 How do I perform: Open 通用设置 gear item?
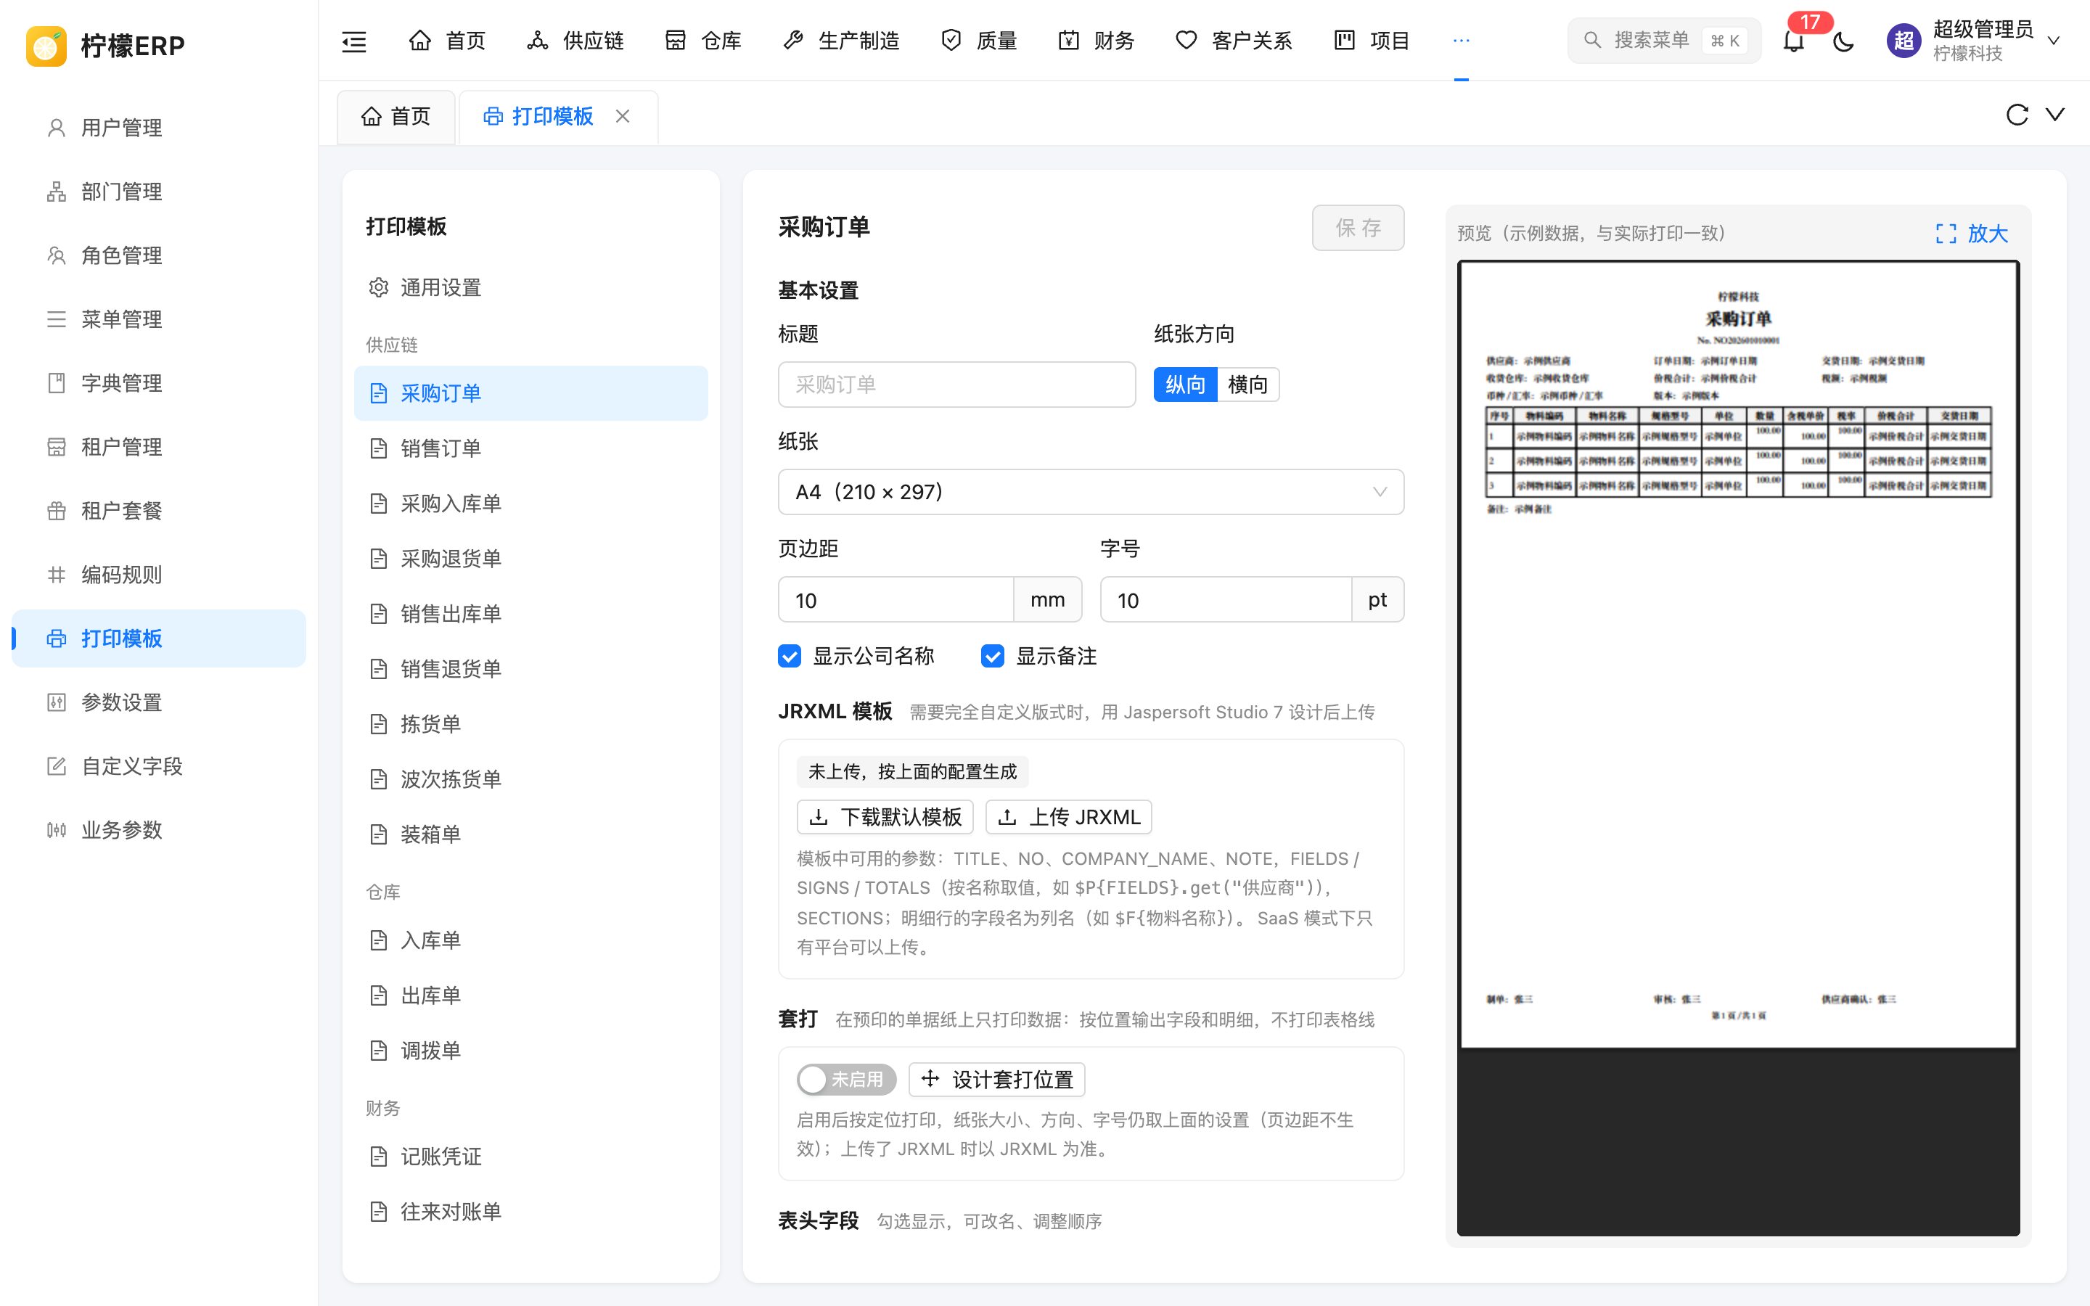[530, 287]
